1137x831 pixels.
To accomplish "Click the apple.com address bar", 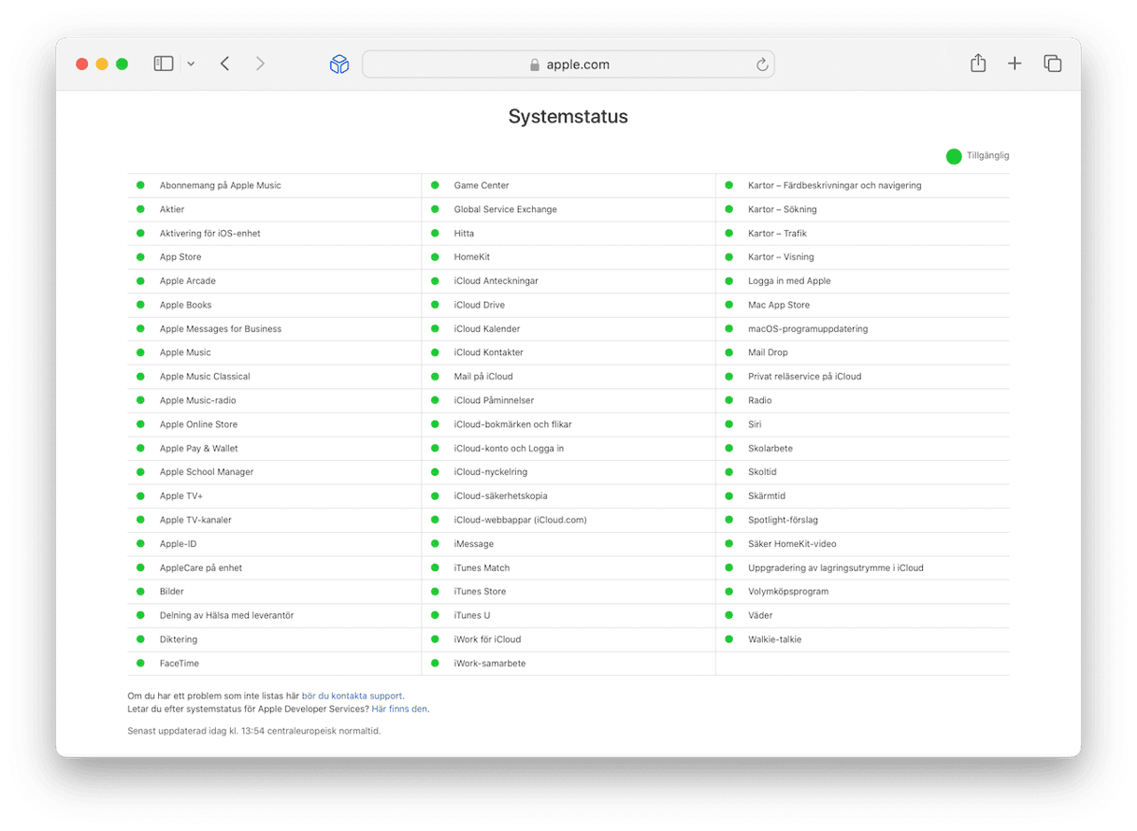I will coord(568,64).
